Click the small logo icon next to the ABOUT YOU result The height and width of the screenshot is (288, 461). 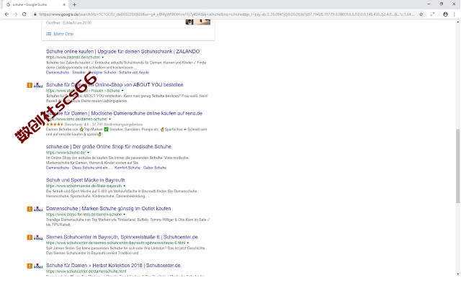pyautogui.click(x=38, y=85)
